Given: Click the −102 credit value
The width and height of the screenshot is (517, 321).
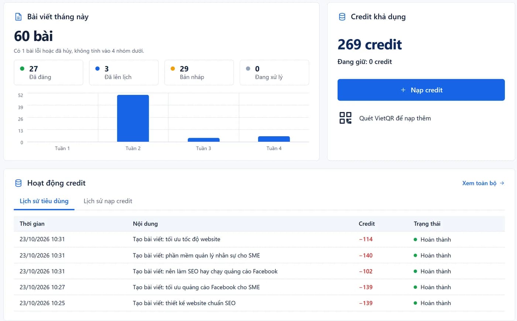Looking at the screenshot, I should 366,271.
